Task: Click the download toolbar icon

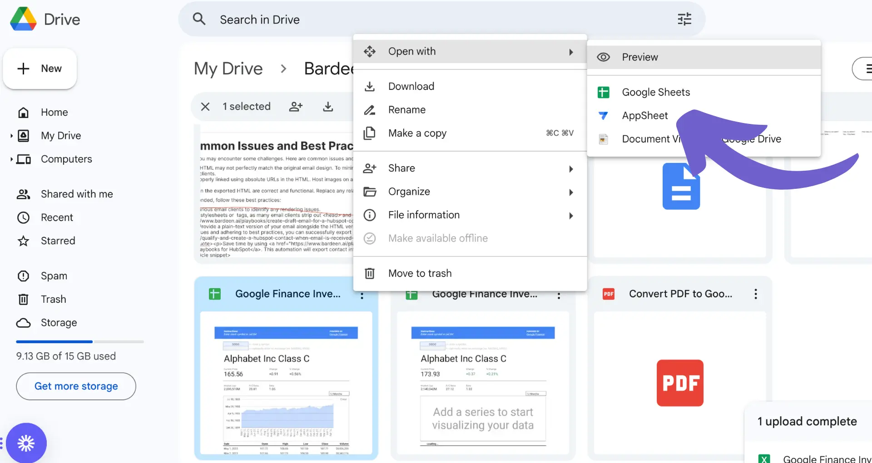Action: [x=328, y=106]
